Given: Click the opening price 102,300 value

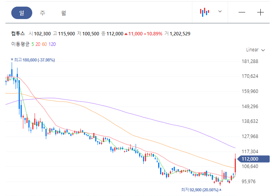Looking at the screenshot, I should (x=42, y=34).
